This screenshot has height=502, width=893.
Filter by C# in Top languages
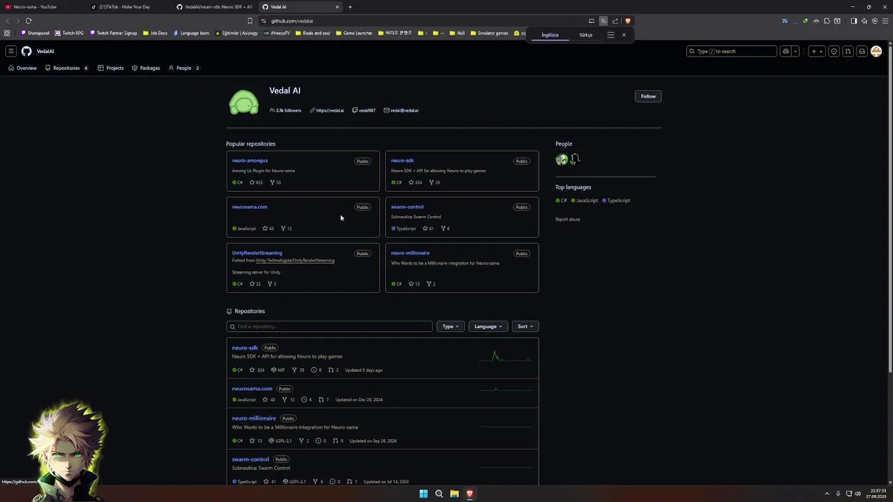point(562,200)
